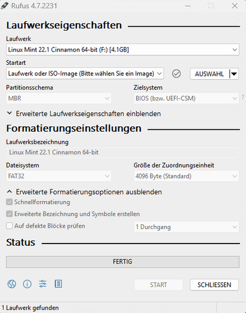The height and width of the screenshot is (313, 246).
Task: Open the AUSWAHL split arrow menu
Action: coord(234,74)
